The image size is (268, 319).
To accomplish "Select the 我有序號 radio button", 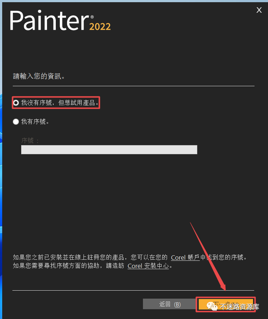I will (16, 121).
